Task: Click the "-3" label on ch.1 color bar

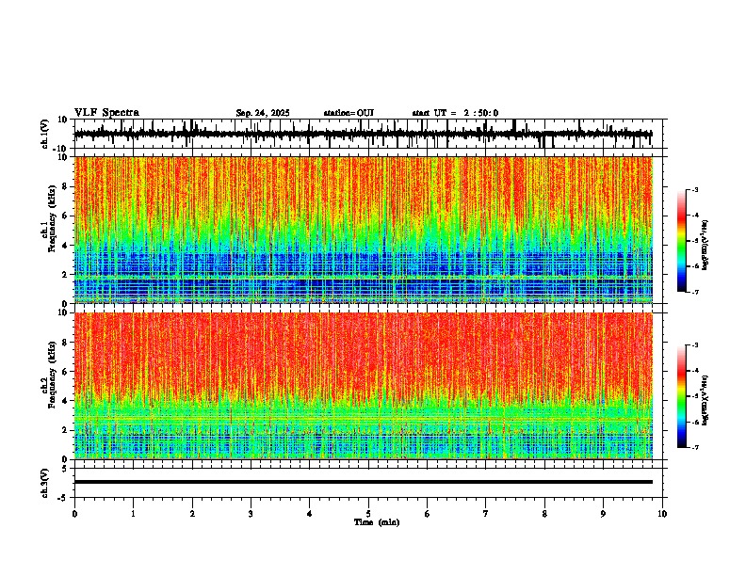Action: tap(694, 190)
